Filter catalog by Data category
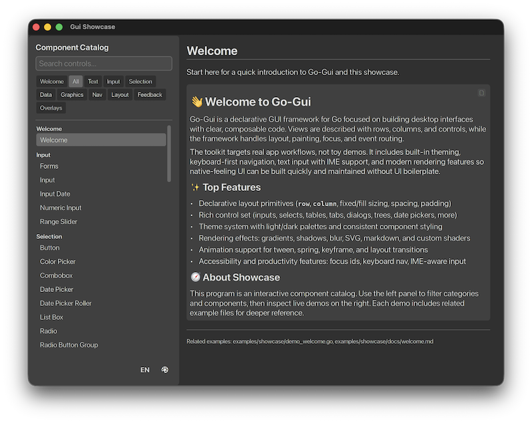 tap(46, 94)
